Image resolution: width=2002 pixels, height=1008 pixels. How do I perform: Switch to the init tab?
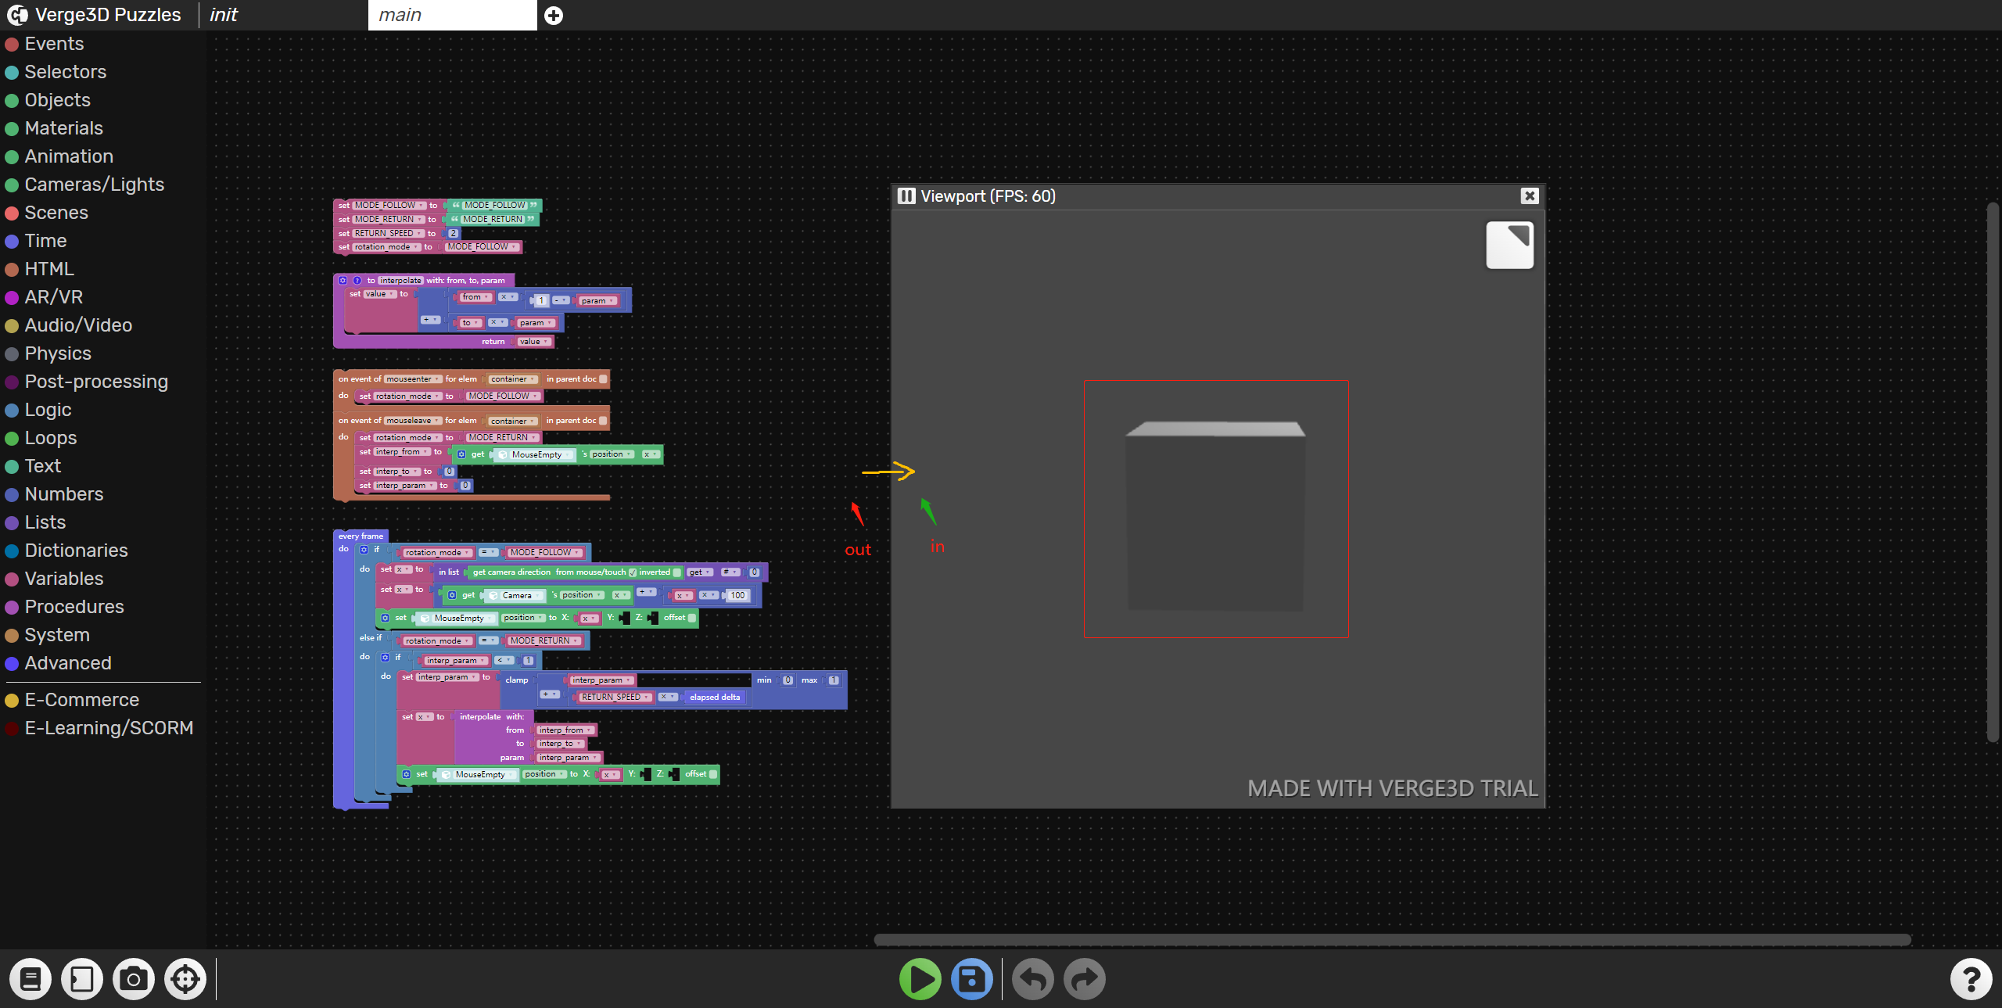284,15
